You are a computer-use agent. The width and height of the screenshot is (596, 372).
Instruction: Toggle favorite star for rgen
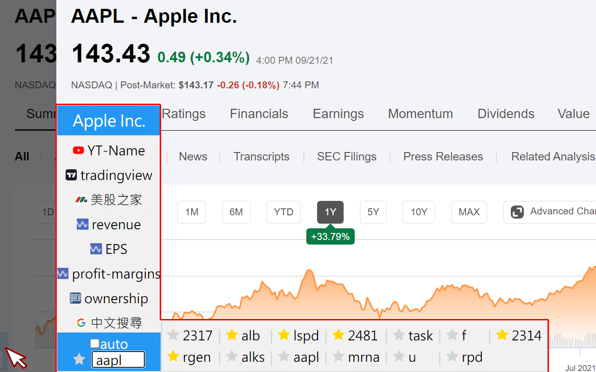(x=173, y=357)
